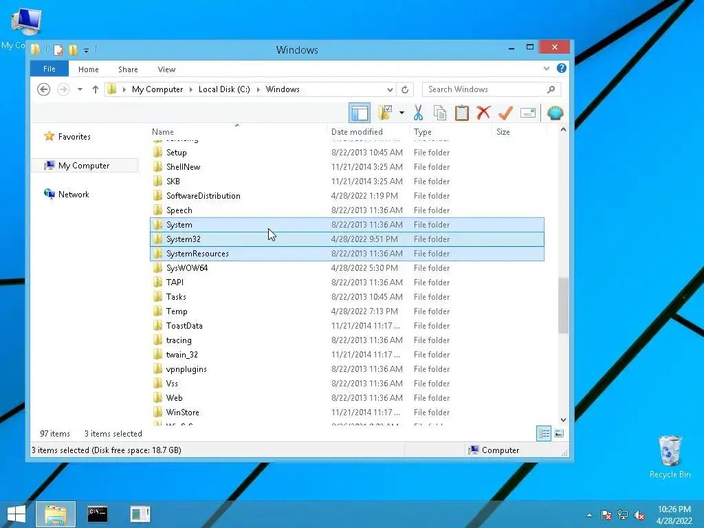Click the folder system icon in title bar
The width and height of the screenshot is (704, 528).
36,49
